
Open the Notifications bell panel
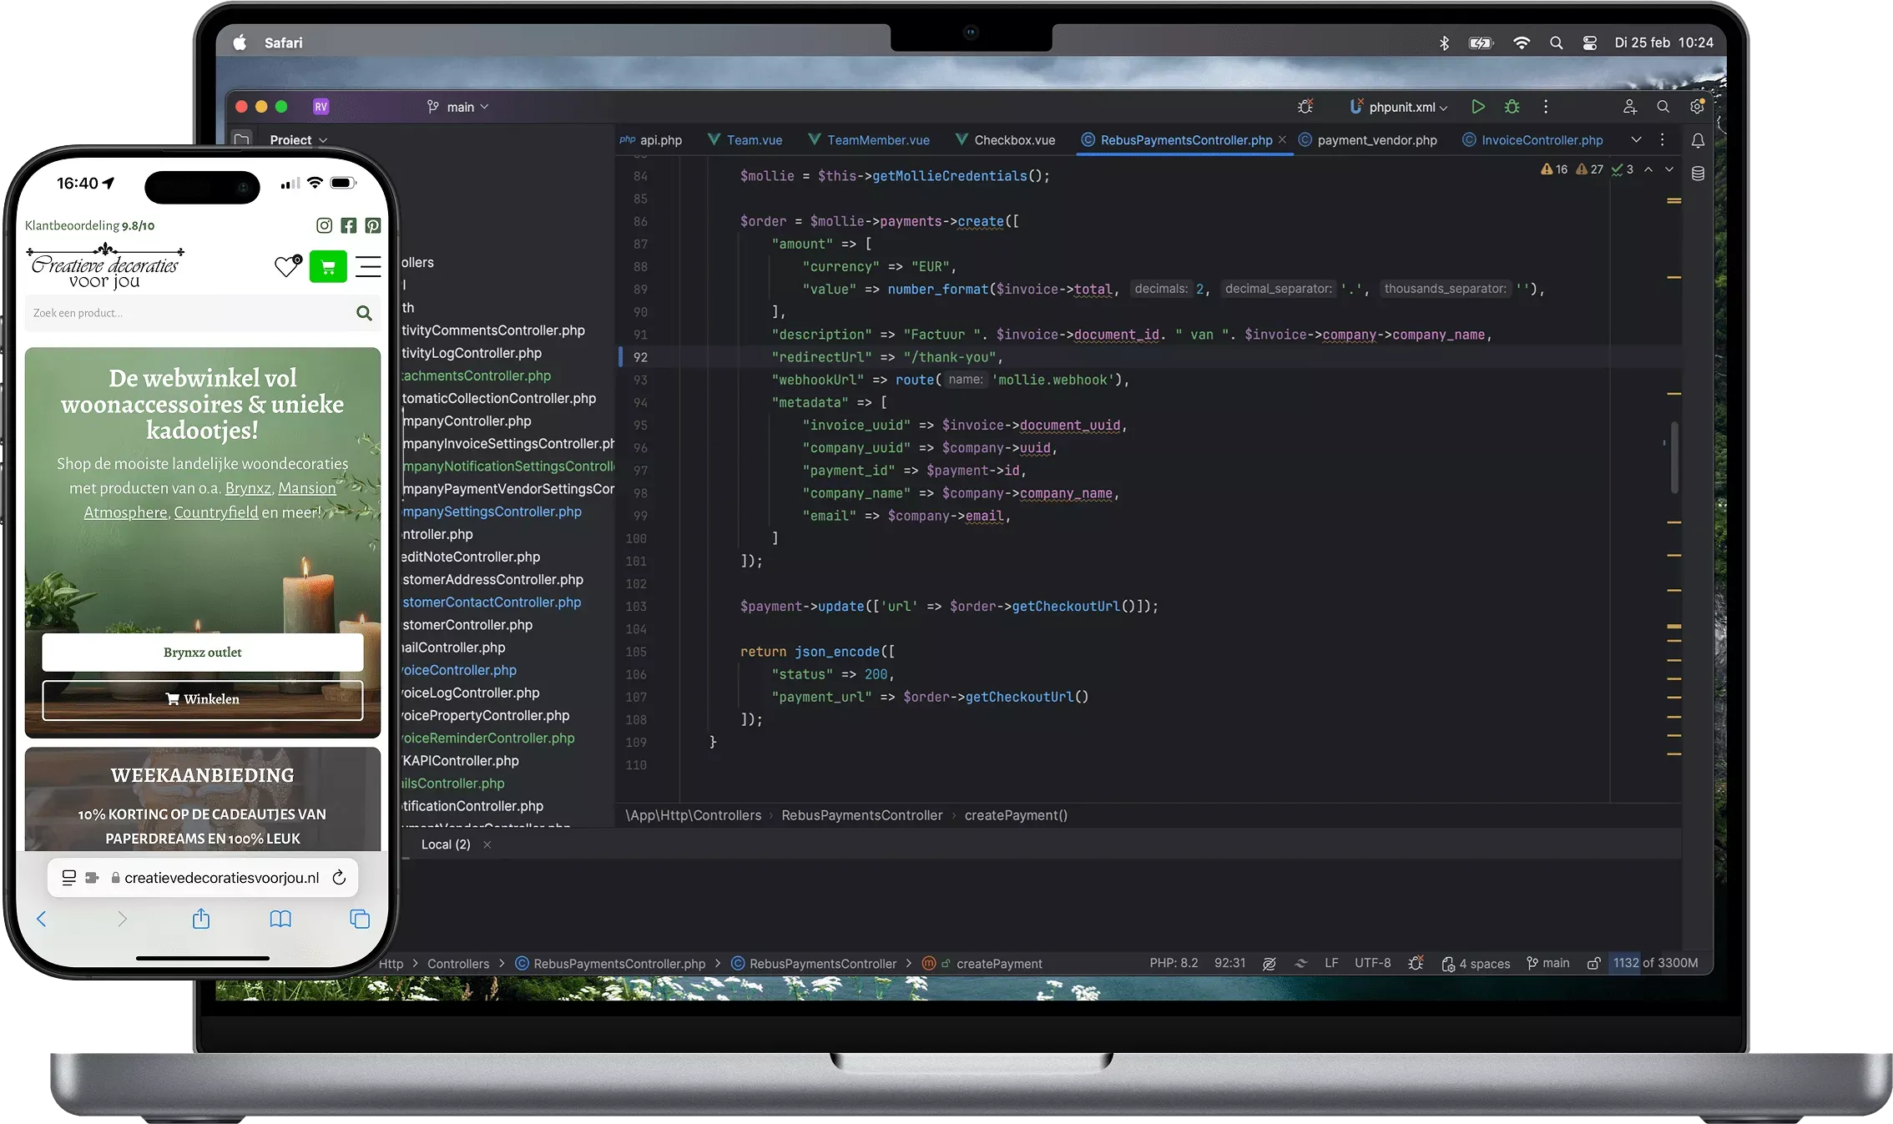pos(1698,141)
